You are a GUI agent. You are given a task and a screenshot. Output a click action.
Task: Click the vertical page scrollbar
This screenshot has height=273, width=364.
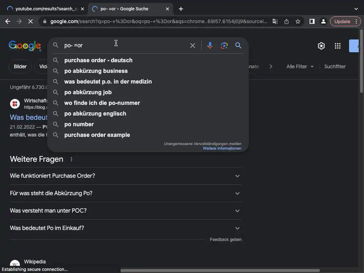362,61
